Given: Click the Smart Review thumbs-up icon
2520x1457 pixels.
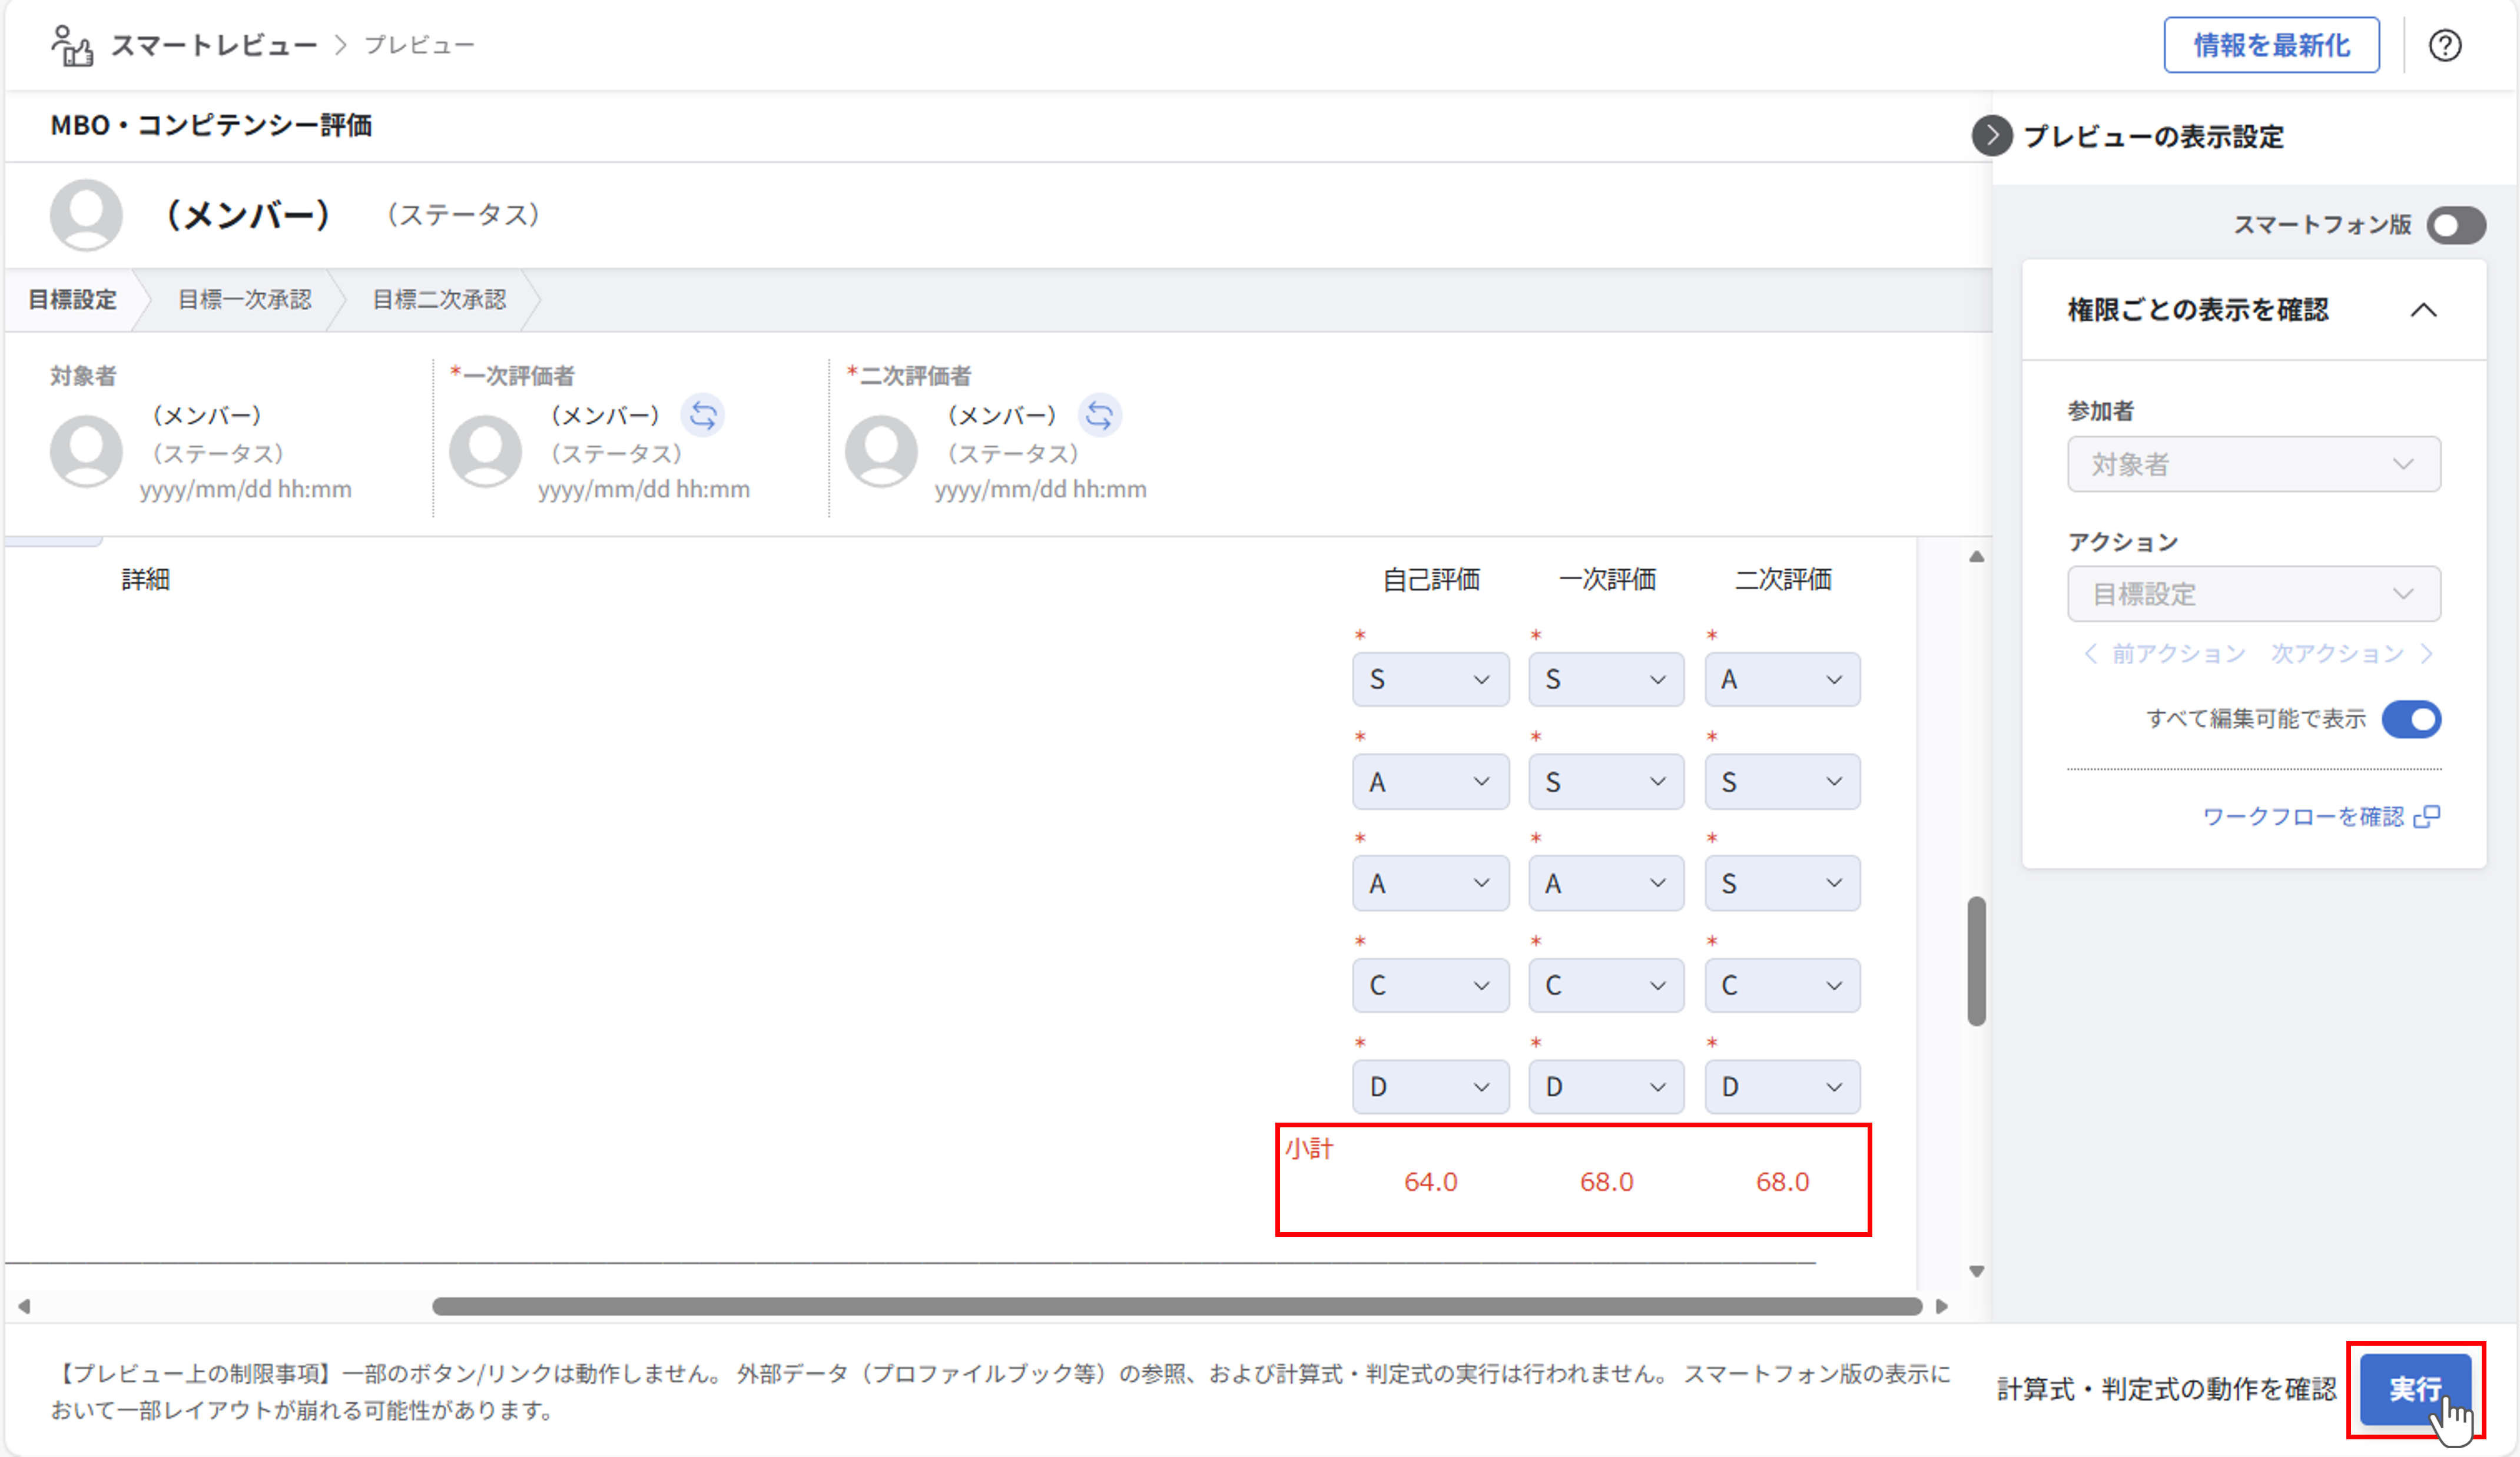Looking at the screenshot, I should [x=72, y=45].
